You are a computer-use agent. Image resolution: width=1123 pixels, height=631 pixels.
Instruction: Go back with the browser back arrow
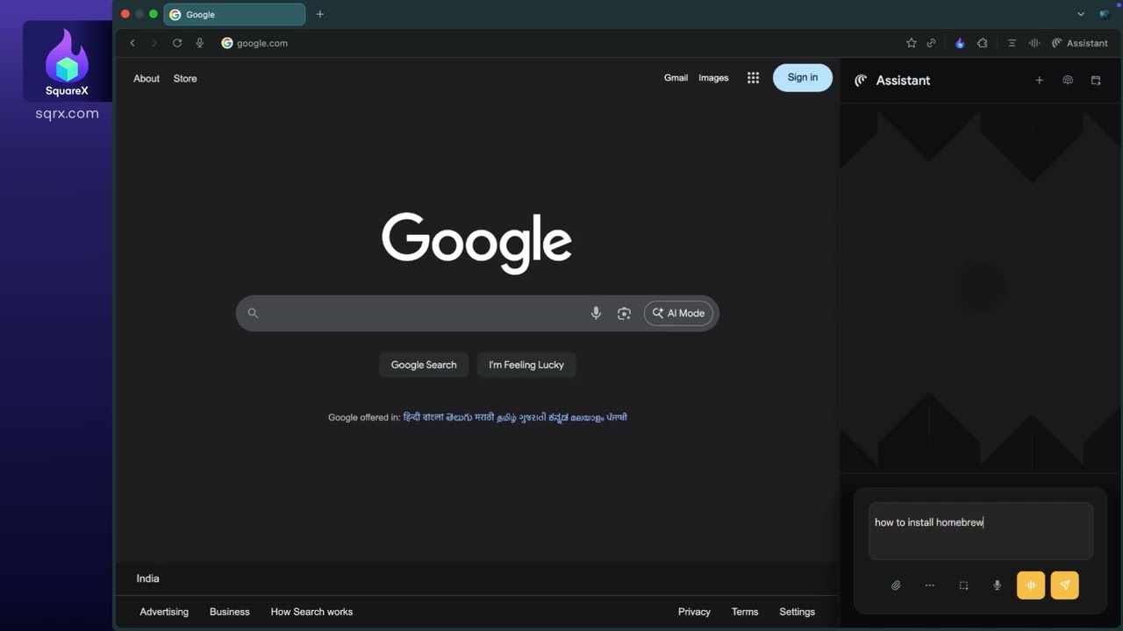[x=132, y=43]
